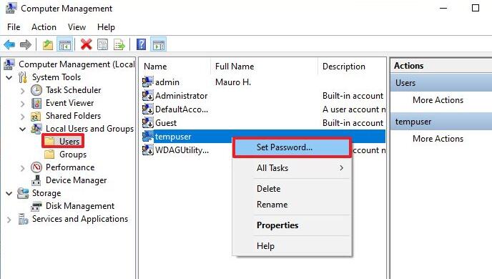Click the Export List toolbar icon
This screenshot has height=279, width=492.
tap(119, 44)
